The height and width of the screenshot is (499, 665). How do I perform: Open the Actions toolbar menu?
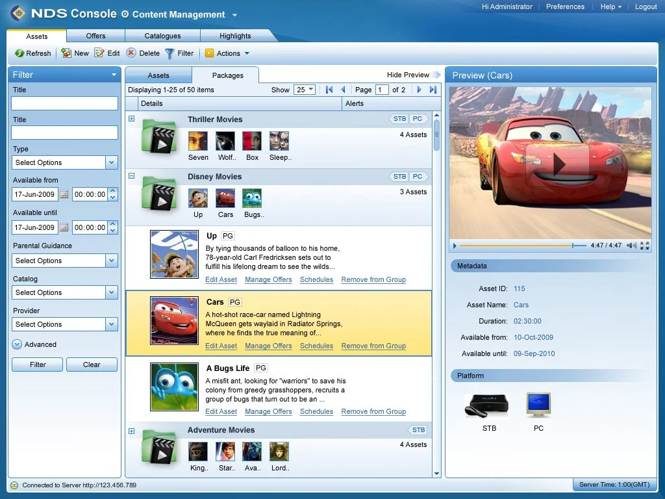click(227, 53)
